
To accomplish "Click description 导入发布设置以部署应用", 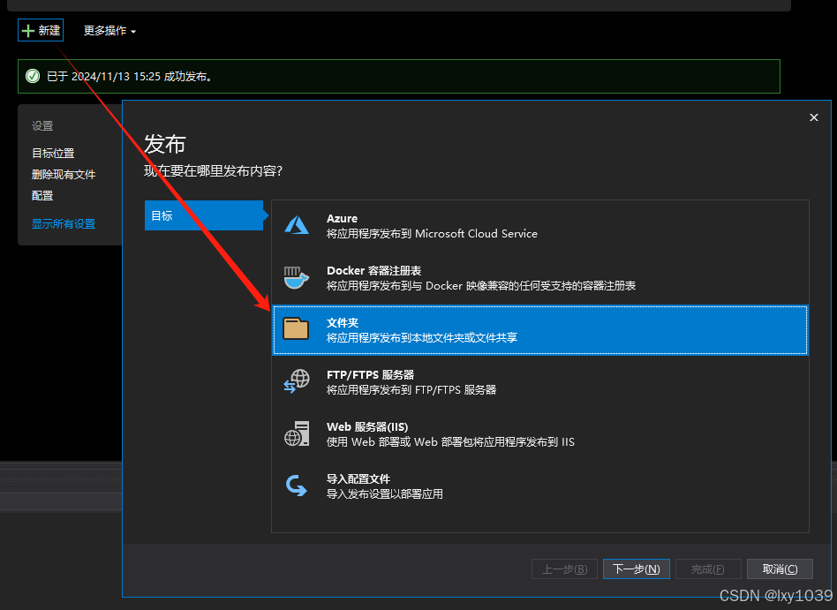I will point(384,493).
